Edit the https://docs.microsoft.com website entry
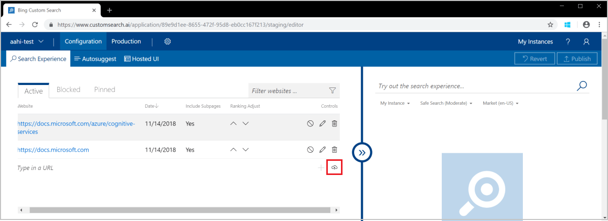Viewport: 608px width, 221px height. click(322, 150)
